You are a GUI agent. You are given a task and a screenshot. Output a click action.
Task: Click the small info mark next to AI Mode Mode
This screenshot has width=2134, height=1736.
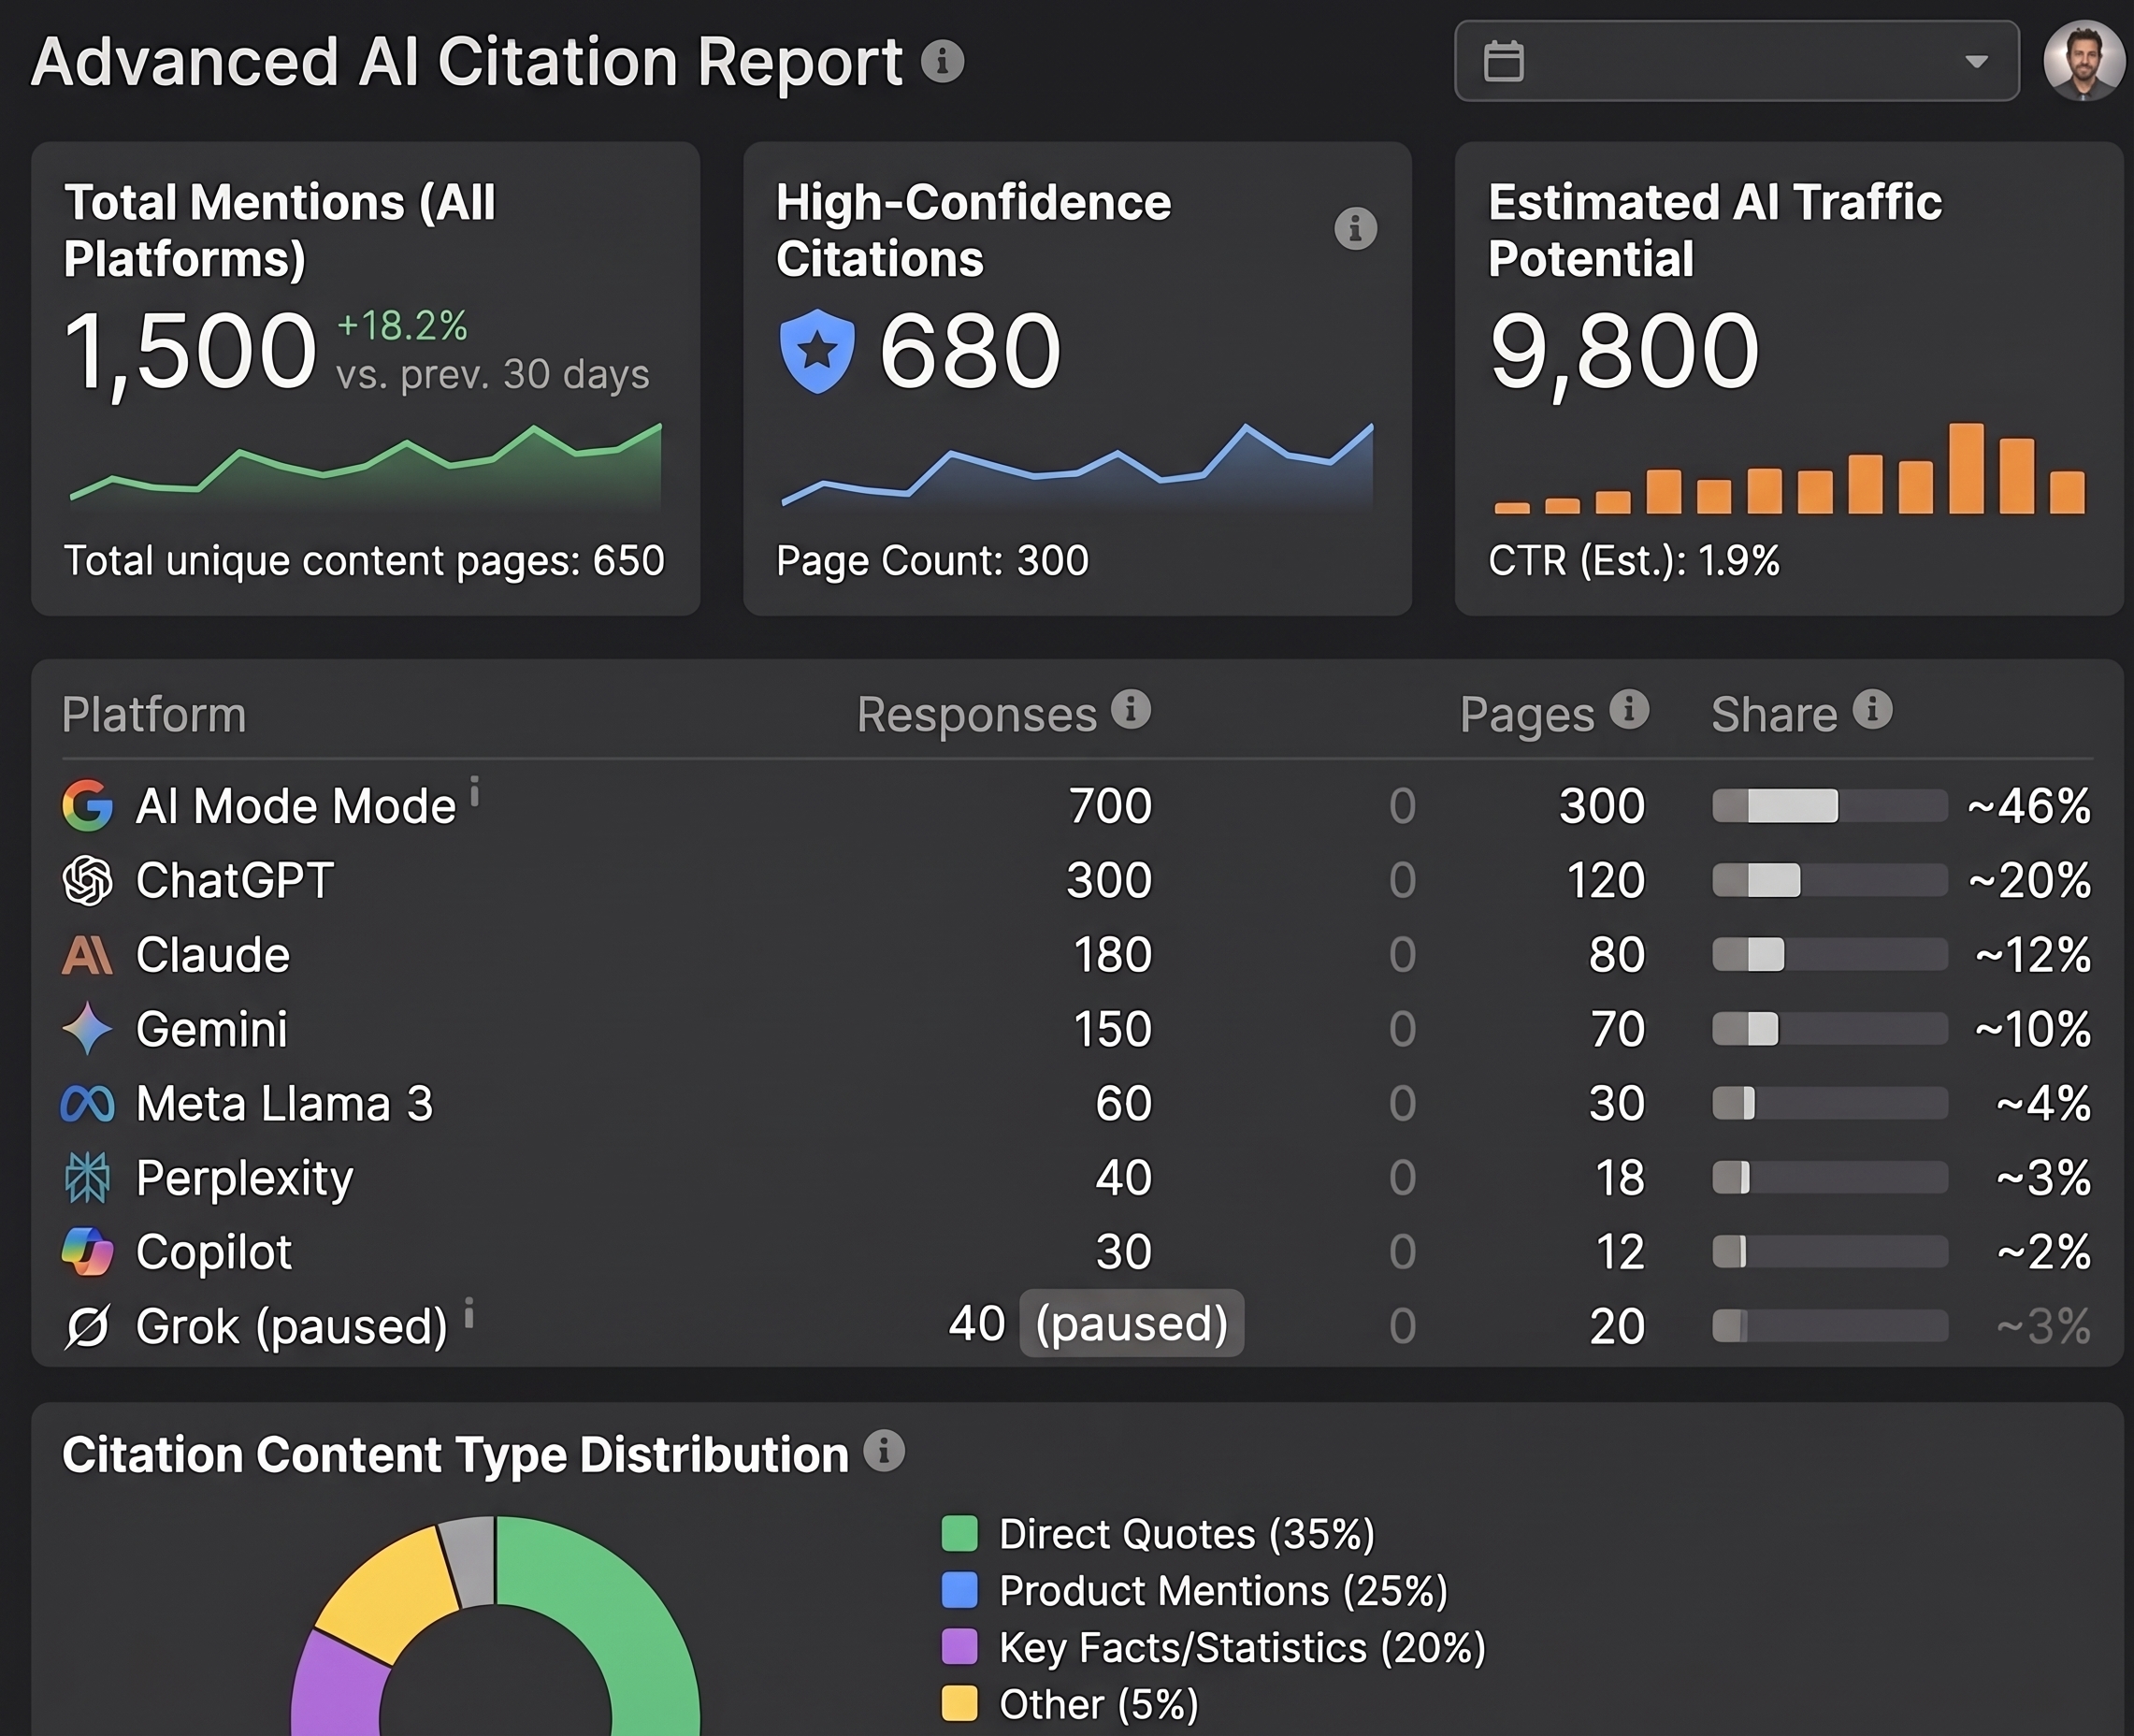click(x=475, y=790)
